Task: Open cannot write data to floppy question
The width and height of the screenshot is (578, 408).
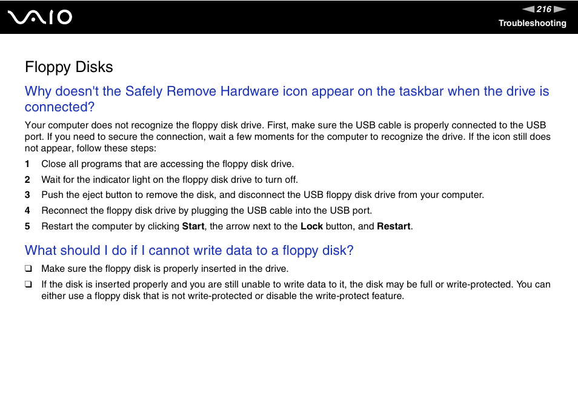Action: 189,251
